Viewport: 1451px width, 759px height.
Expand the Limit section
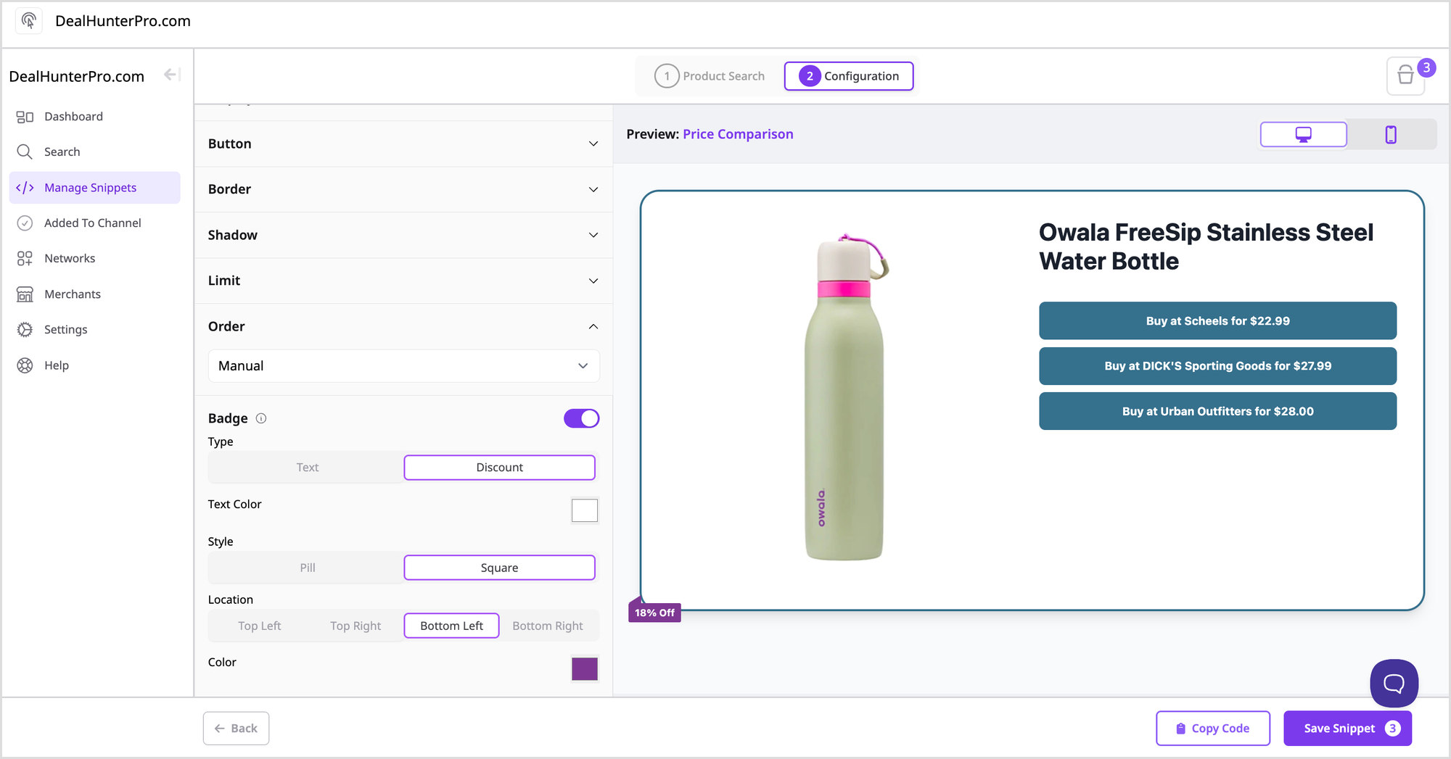click(403, 281)
